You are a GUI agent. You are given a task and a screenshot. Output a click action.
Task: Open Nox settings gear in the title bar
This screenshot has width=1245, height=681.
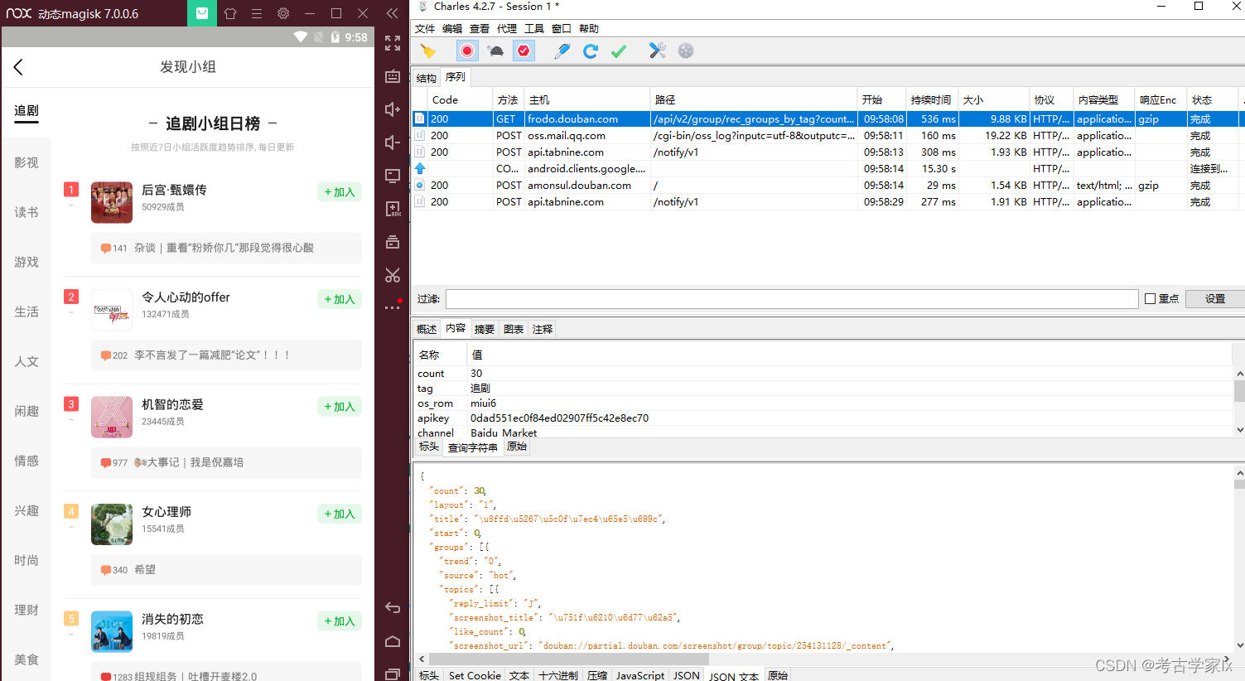(x=283, y=13)
